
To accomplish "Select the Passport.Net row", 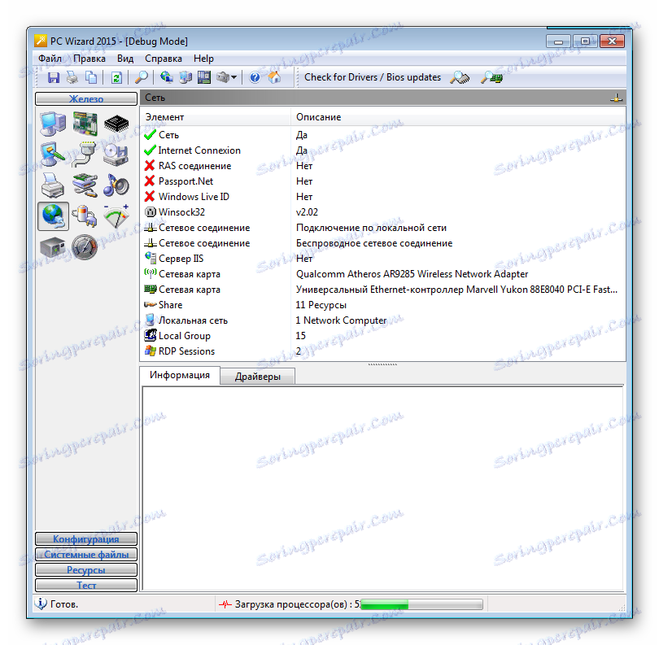I will point(382,181).
